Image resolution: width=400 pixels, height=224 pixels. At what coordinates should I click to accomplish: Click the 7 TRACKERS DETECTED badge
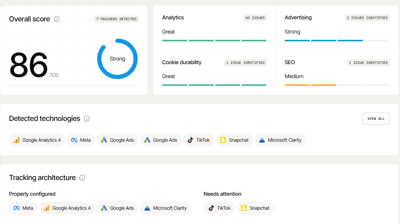tap(116, 19)
